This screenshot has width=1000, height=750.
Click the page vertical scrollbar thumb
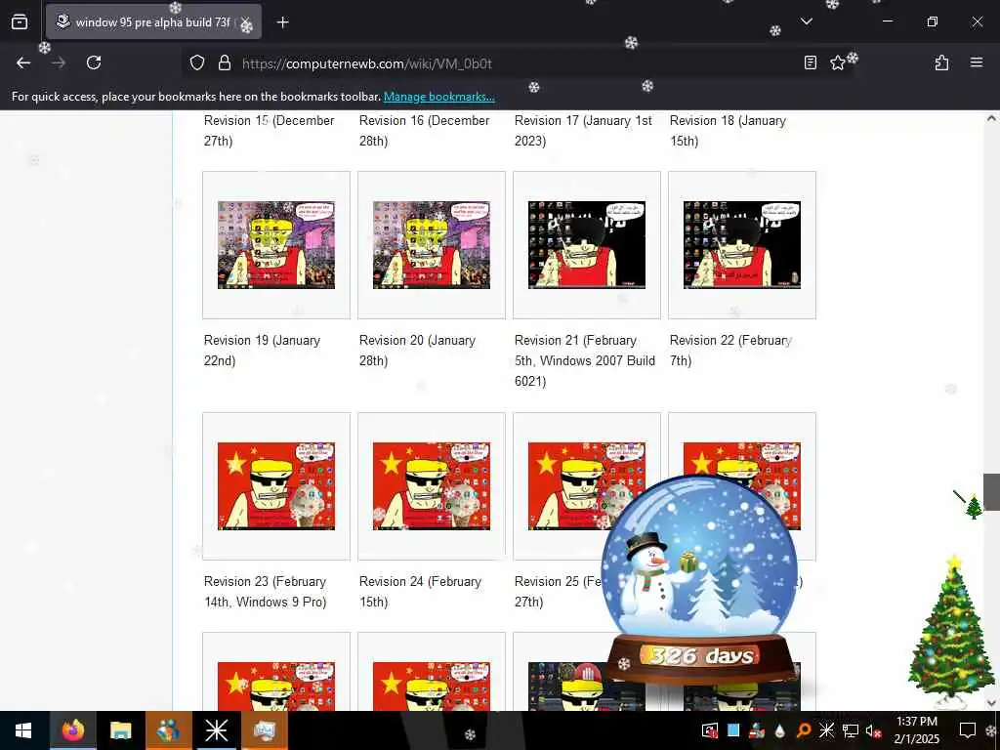coord(990,492)
